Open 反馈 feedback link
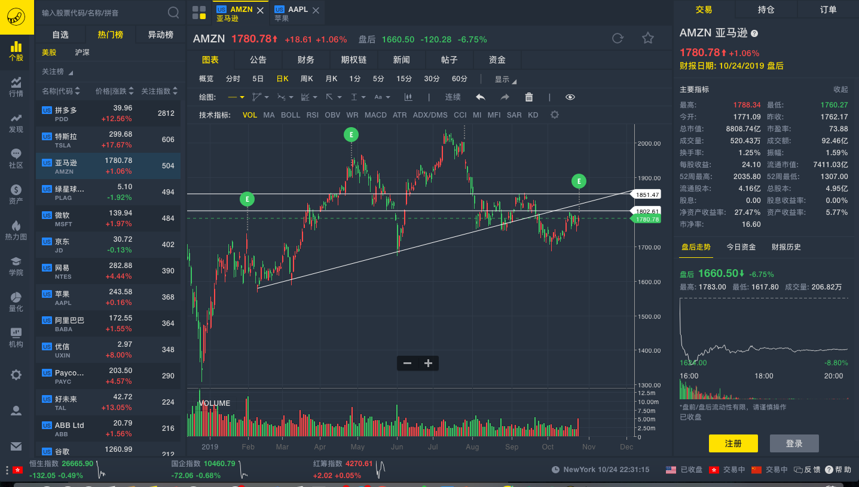Screen dimensions: 859x487 806,470
